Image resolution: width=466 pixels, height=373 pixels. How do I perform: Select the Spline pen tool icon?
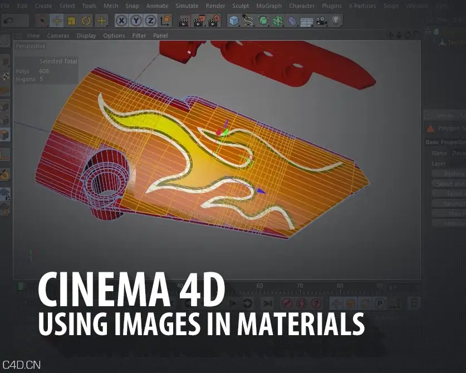tap(248, 21)
